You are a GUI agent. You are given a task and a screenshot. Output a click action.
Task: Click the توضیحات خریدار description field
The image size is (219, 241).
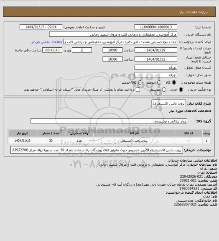coord(97,150)
